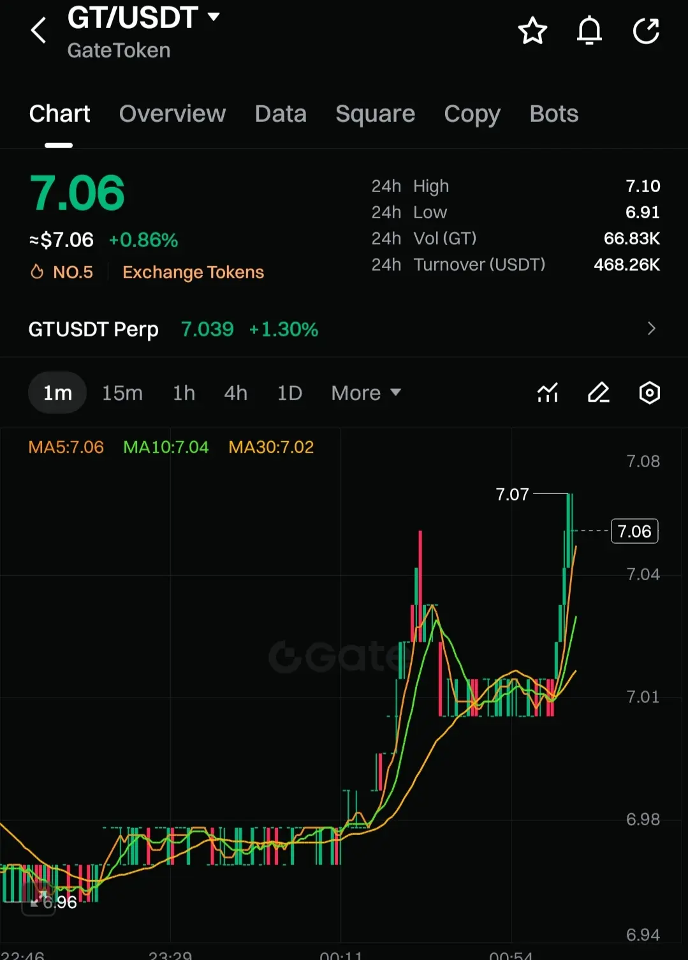
Task: Open the Bots tab
Action: tap(553, 114)
